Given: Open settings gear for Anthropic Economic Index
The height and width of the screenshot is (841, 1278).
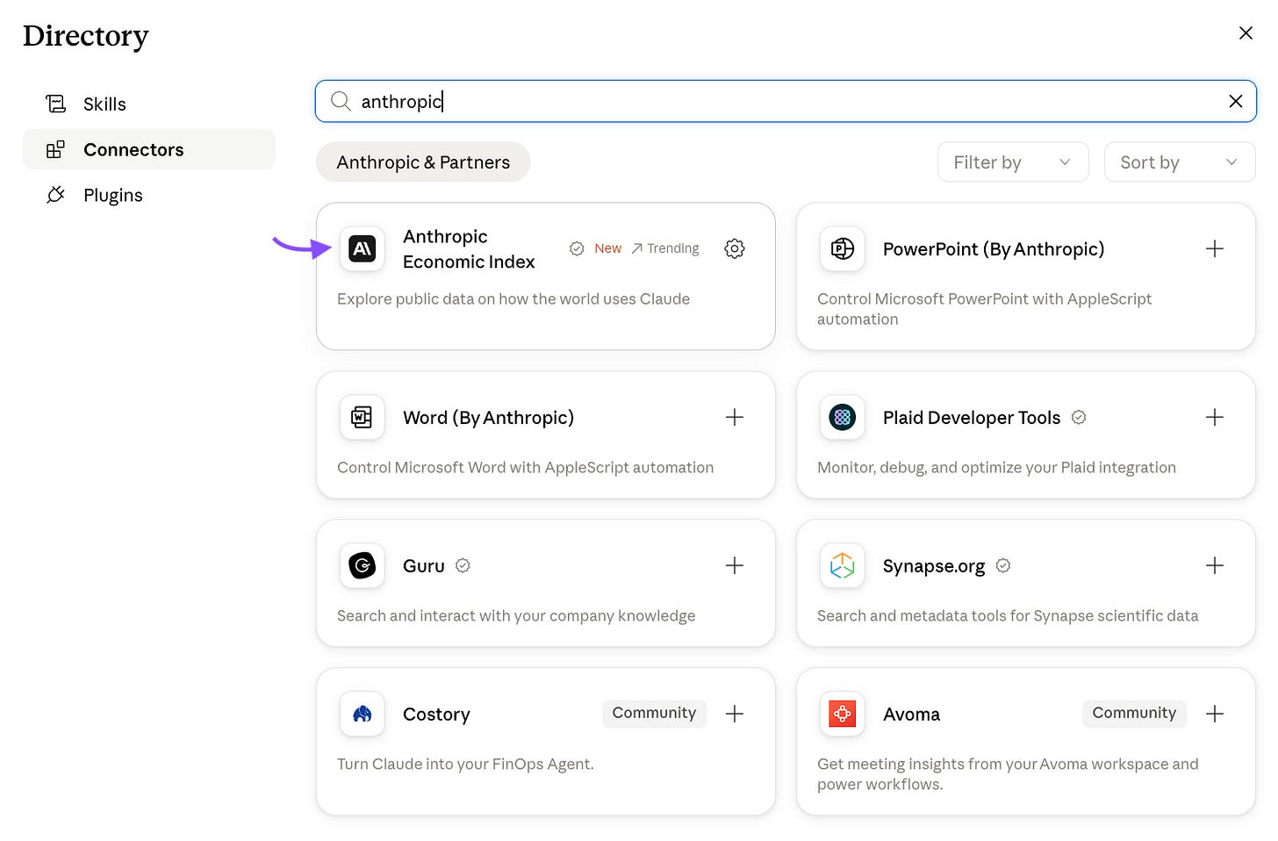Looking at the screenshot, I should pos(735,248).
